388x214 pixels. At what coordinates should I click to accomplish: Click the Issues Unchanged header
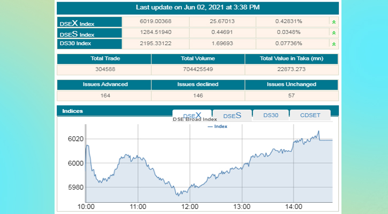tap(292, 85)
